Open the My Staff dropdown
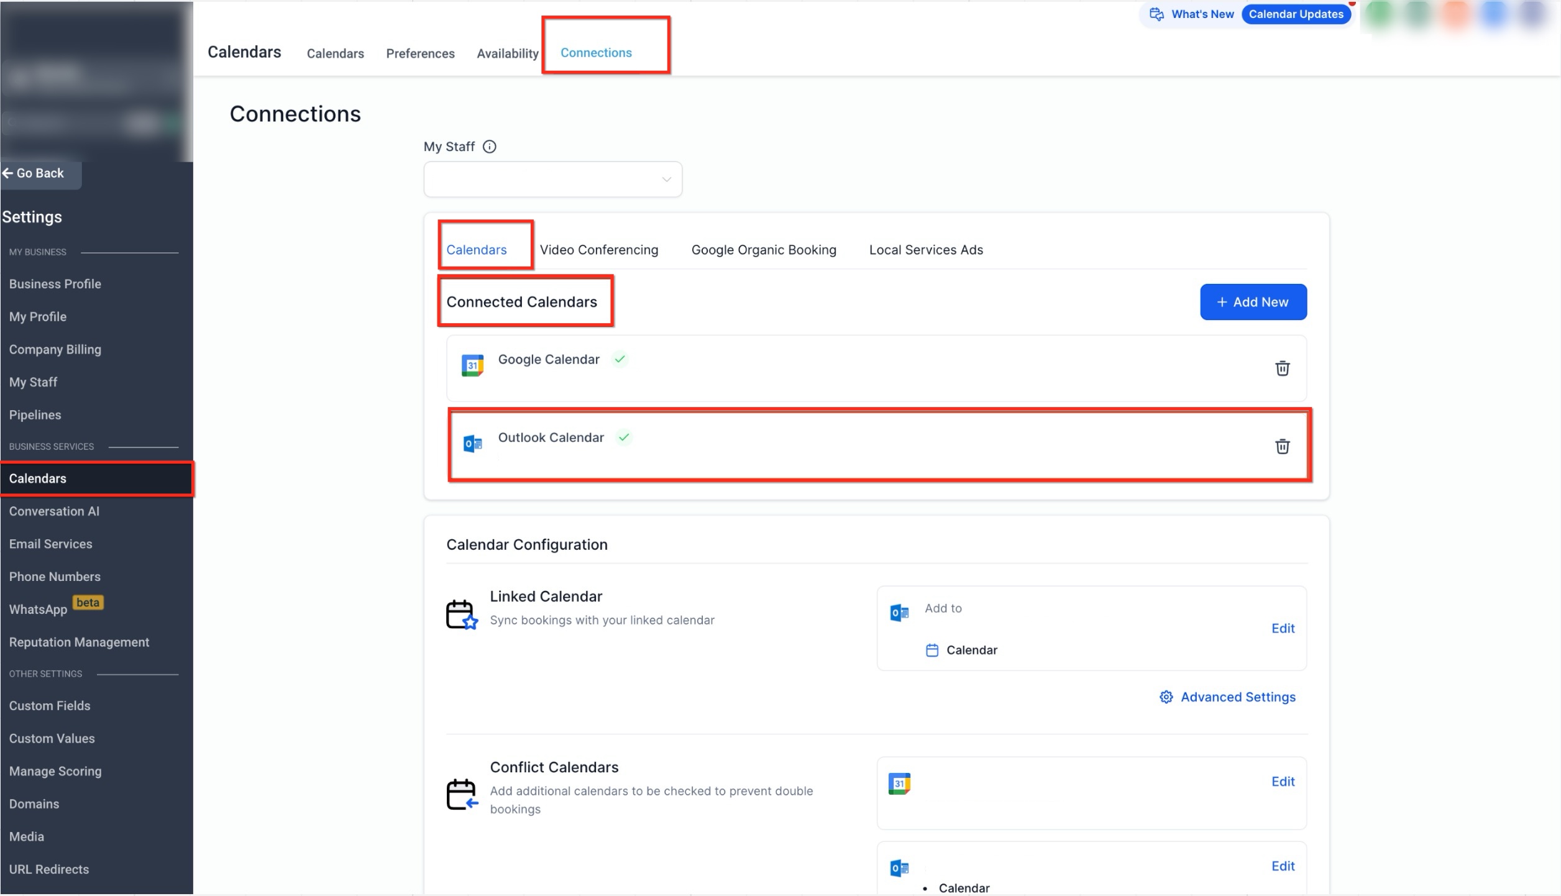The height and width of the screenshot is (896, 1561). pyautogui.click(x=552, y=180)
